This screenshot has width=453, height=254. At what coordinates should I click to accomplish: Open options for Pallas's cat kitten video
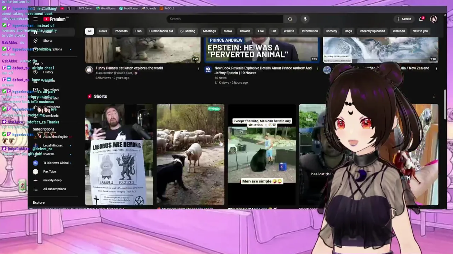(x=198, y=68)
